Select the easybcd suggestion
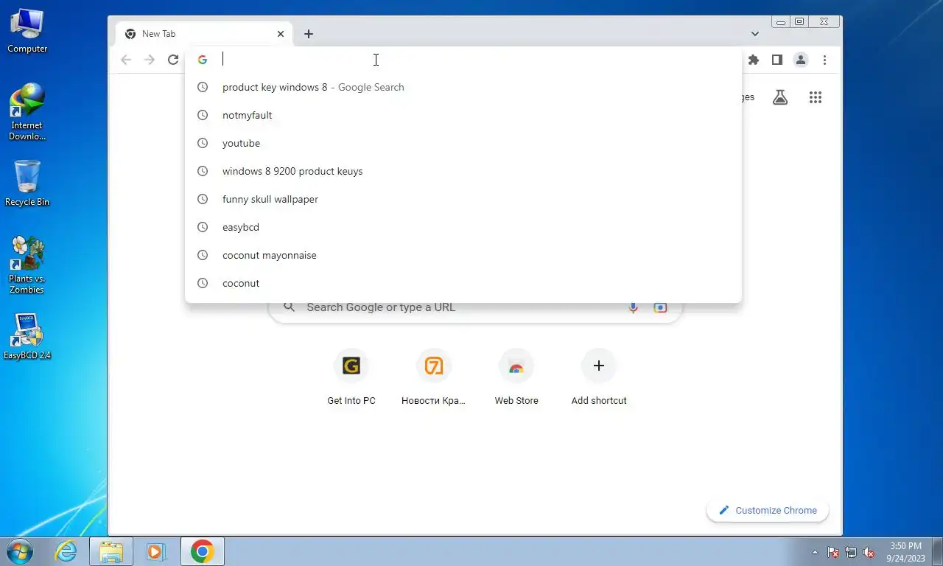Viewport: 943px width, 566px height. point(463,227)
